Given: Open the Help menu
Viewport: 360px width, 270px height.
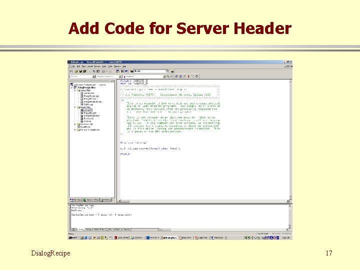Looking at the screenshot, I should point(124,66).
